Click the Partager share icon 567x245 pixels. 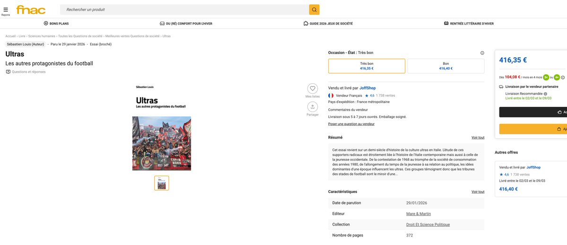(313, 107)
